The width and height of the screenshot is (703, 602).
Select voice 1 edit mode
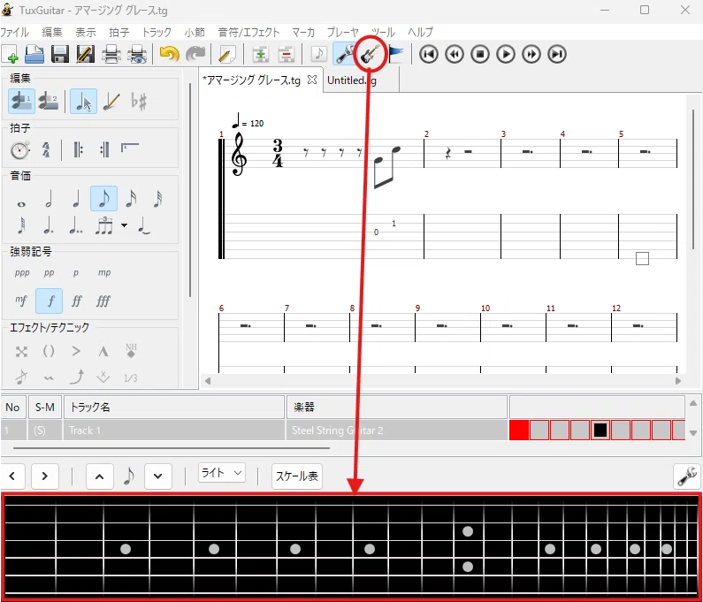point(21,102)
